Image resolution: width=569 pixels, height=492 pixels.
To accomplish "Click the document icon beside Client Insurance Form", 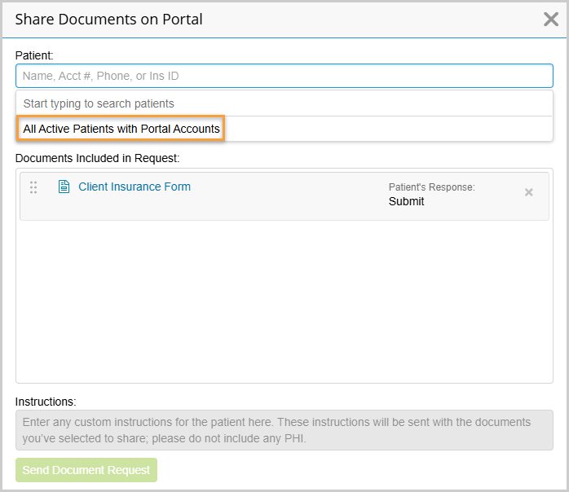I will (64, 187).
